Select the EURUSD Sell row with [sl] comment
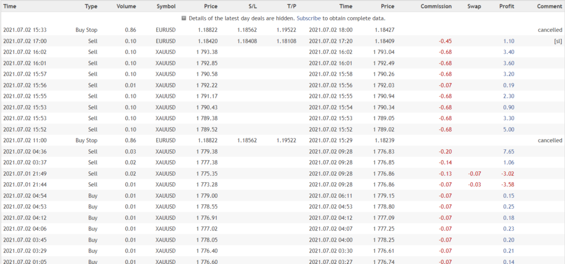Image resolution: width=565 pixels, height=264 pixels. [x=282, y=41]
